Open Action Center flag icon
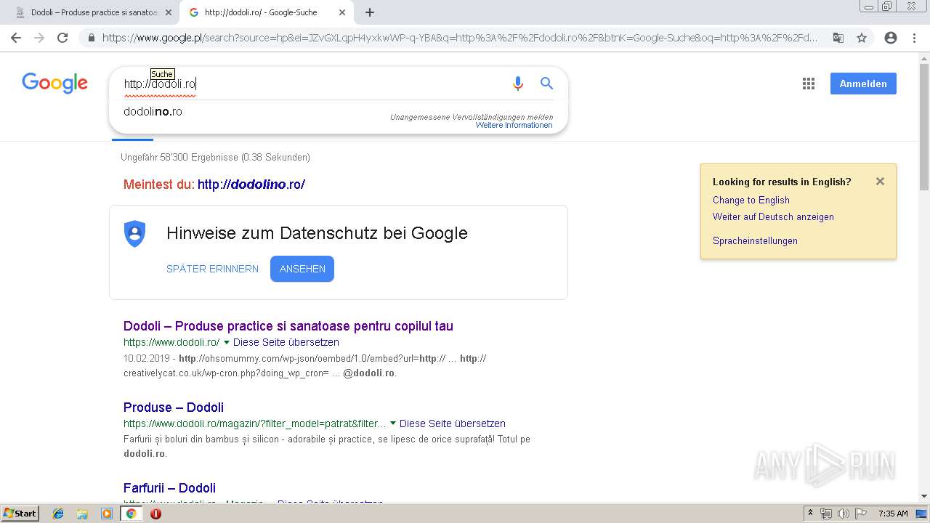 pos(861,514)
